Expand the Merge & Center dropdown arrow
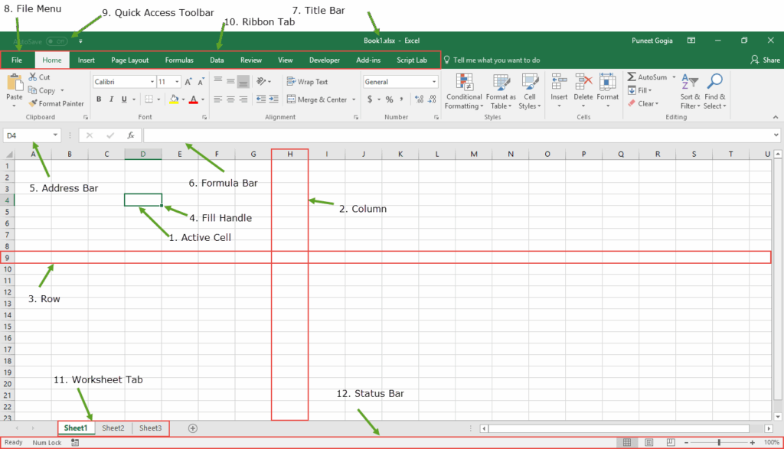 (x=354, y=100)
